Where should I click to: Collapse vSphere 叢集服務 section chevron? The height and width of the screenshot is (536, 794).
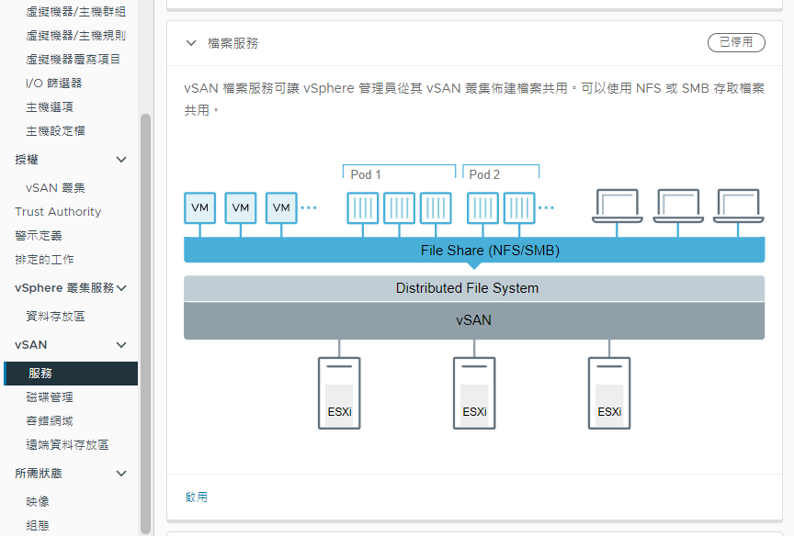click(x=121, y=288)
